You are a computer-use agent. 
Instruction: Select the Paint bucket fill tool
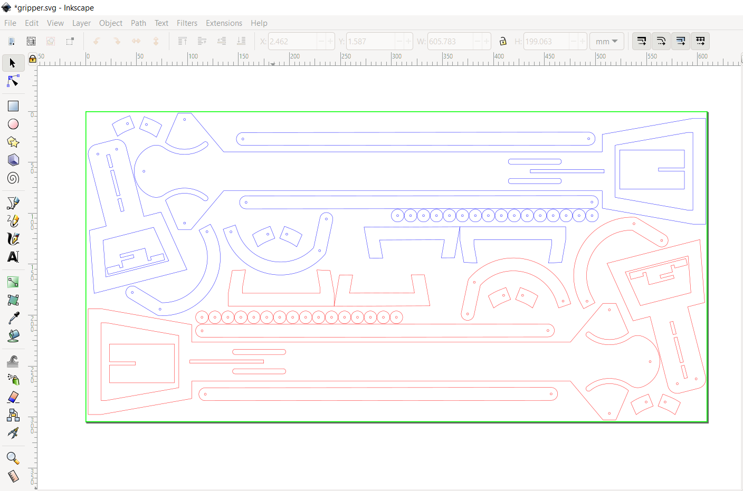(x=13, y=336)
